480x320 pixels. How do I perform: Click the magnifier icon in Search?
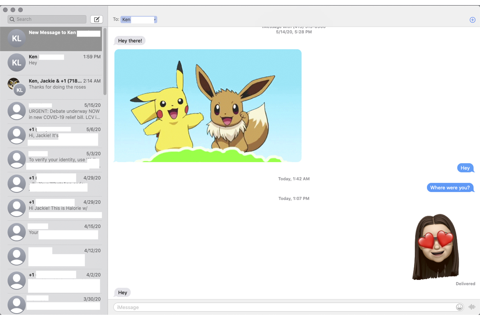12,20
